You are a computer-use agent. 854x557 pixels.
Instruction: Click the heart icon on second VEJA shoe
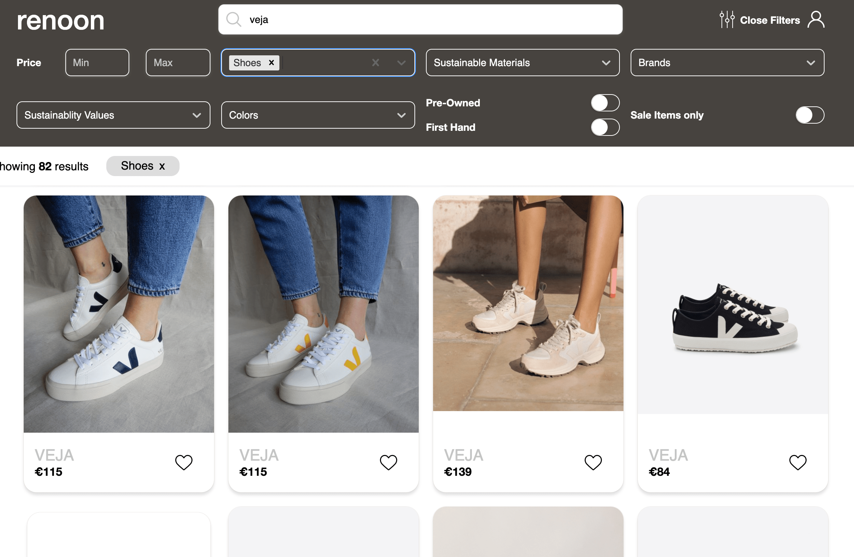coord(389,462)
